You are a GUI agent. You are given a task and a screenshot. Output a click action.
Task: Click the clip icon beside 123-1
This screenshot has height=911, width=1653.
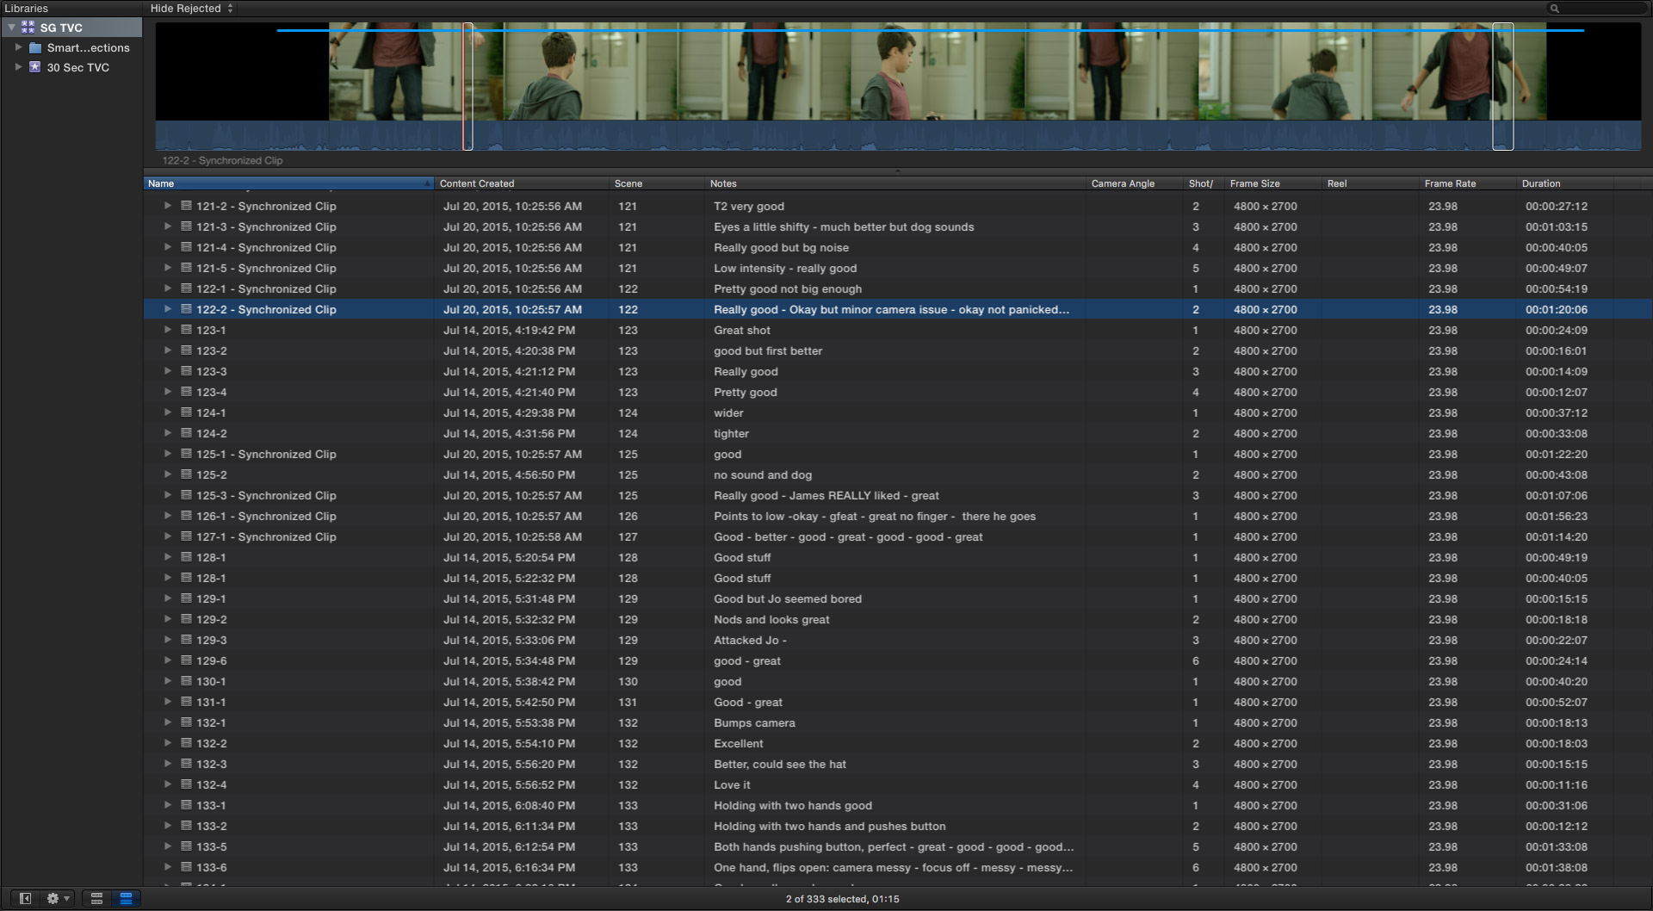pyautogui.click(x=186, y=330)
